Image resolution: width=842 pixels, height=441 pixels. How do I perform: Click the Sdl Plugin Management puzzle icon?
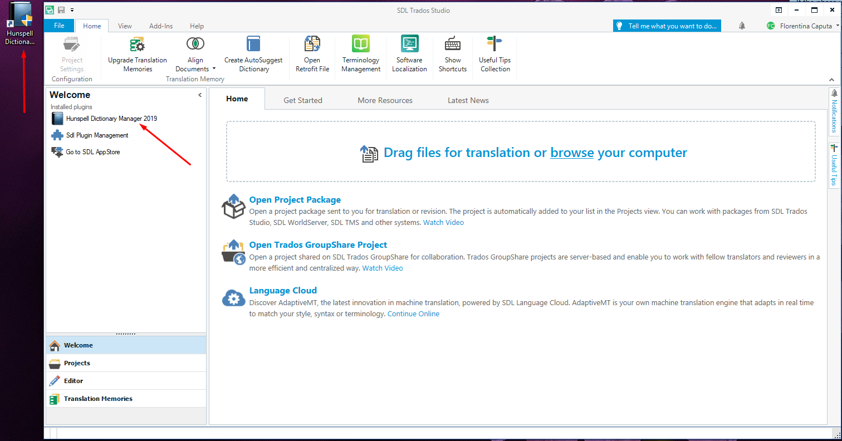pyautogui.click(x=57, y=135)
